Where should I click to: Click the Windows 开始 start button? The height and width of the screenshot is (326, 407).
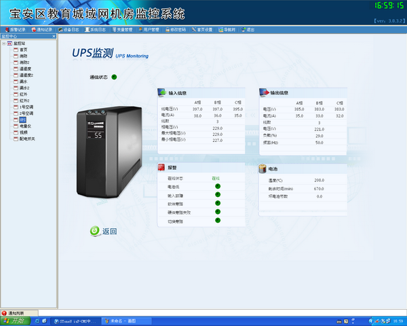[x=12, y=321]
